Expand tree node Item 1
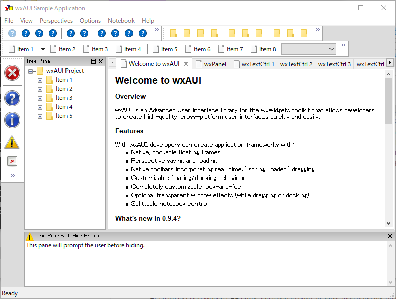 [40, 80]
